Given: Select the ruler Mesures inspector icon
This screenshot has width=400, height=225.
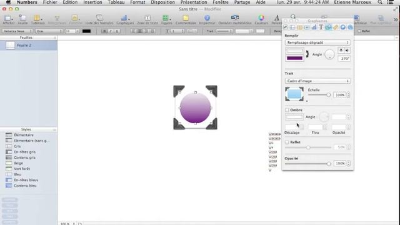Looking at the screenshot, I should (336, 27).
